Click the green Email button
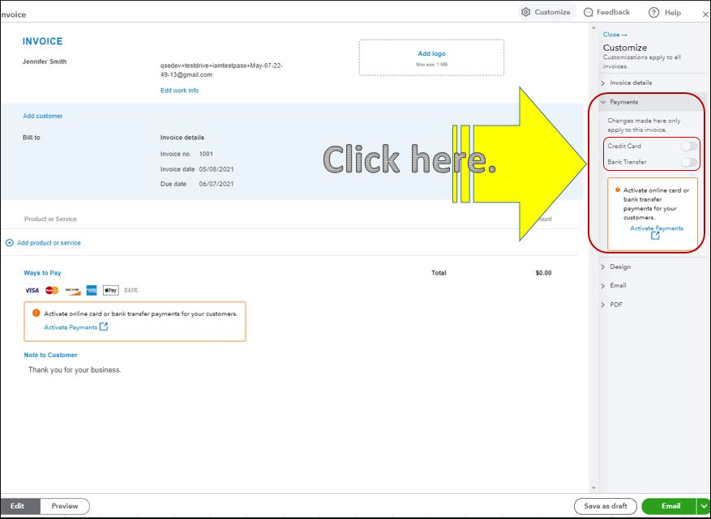 click(x=670, y=506)
